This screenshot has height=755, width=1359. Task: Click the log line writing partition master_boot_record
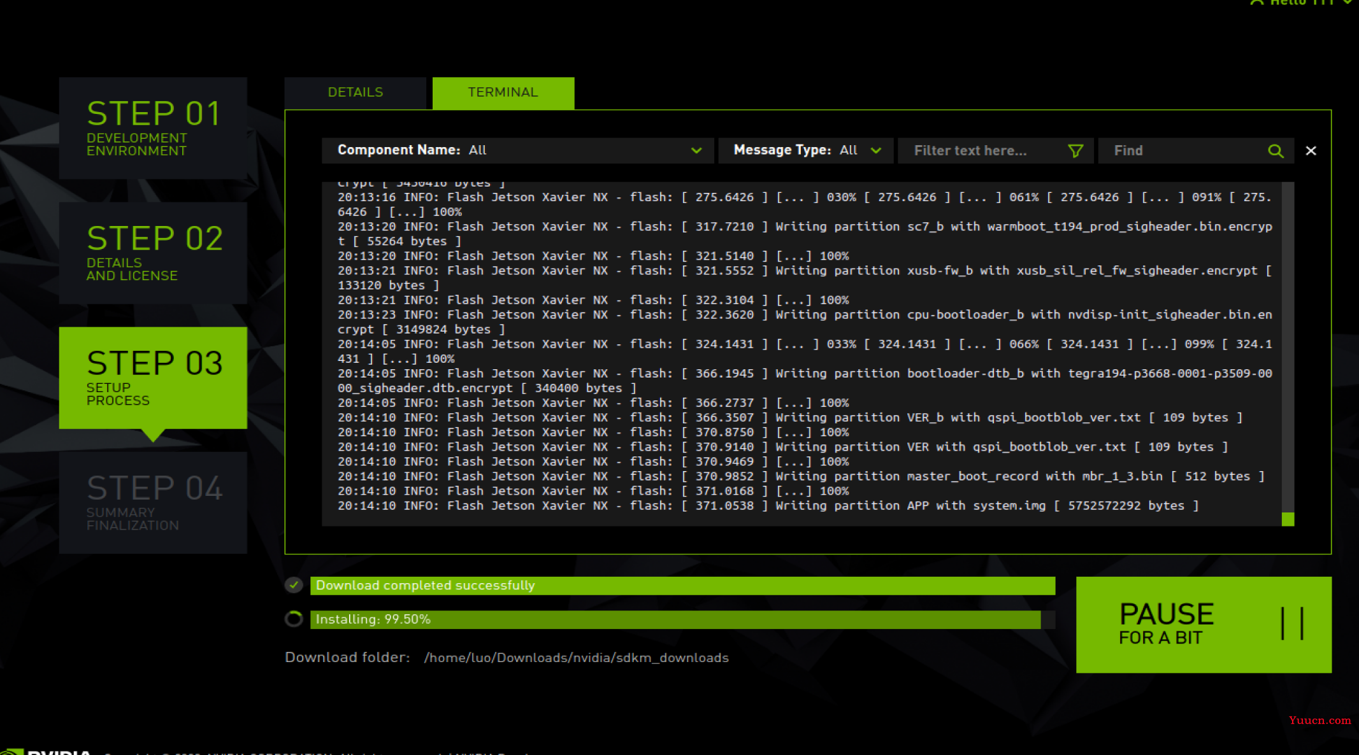coord(801,477)
